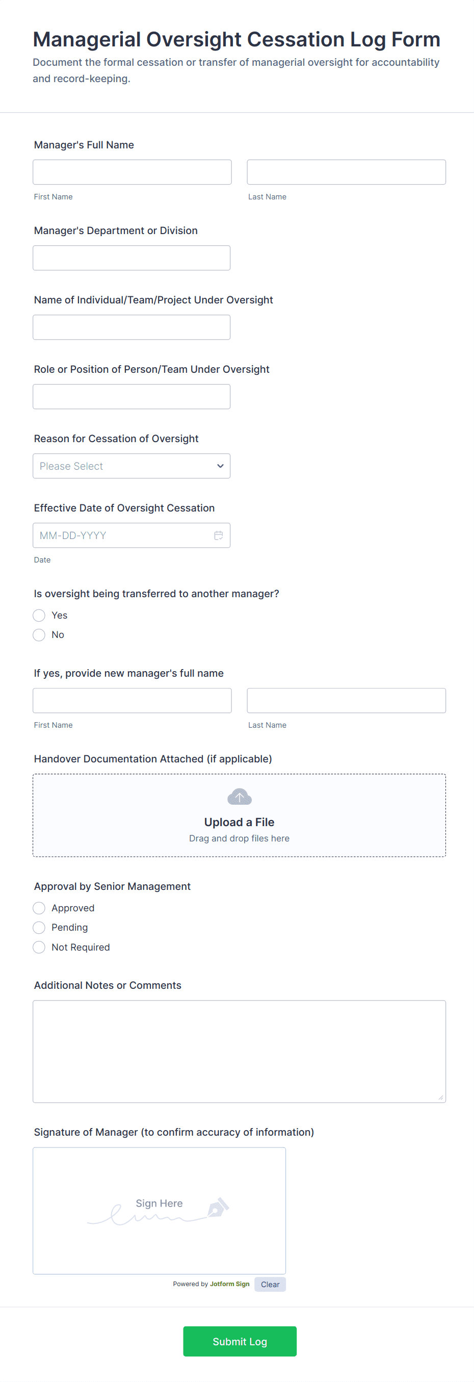The image size is (474, 1382).
Task: Focus the Effective Date input field
Action: 121,535
